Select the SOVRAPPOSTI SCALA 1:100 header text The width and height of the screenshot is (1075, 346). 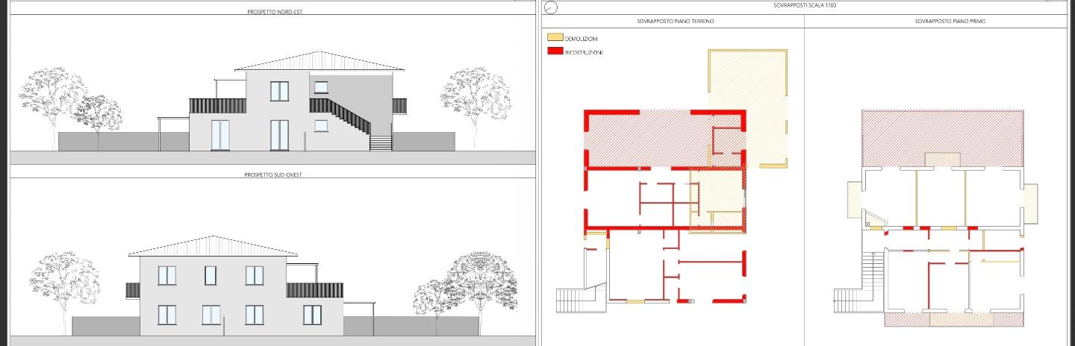click(x=805, y=5)
